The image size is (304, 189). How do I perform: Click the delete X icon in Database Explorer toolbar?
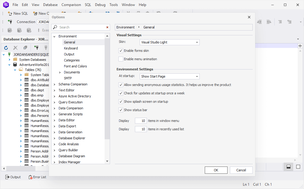click(x=16, y=48)
